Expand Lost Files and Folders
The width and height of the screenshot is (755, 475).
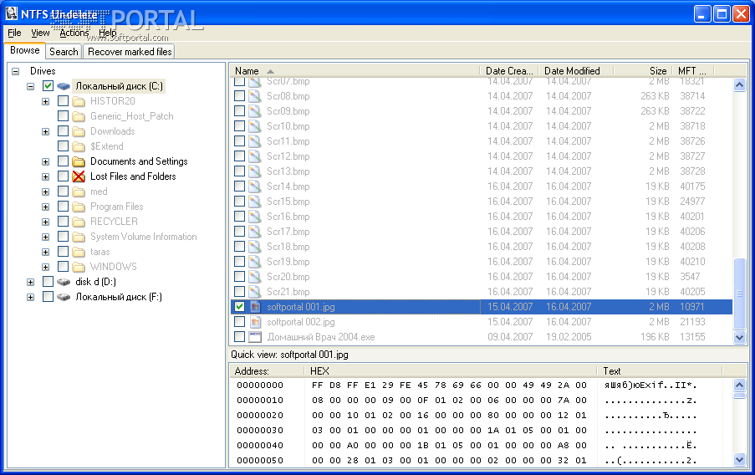[x=45, y=176]
